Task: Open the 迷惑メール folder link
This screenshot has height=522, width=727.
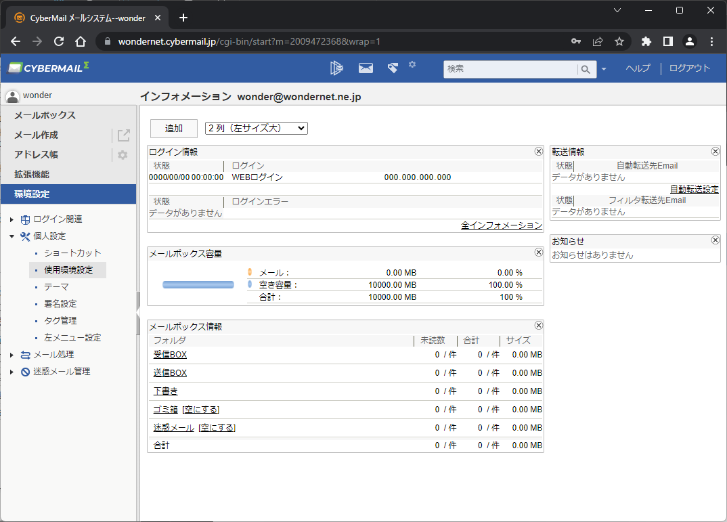Action: tap(174, 427)
